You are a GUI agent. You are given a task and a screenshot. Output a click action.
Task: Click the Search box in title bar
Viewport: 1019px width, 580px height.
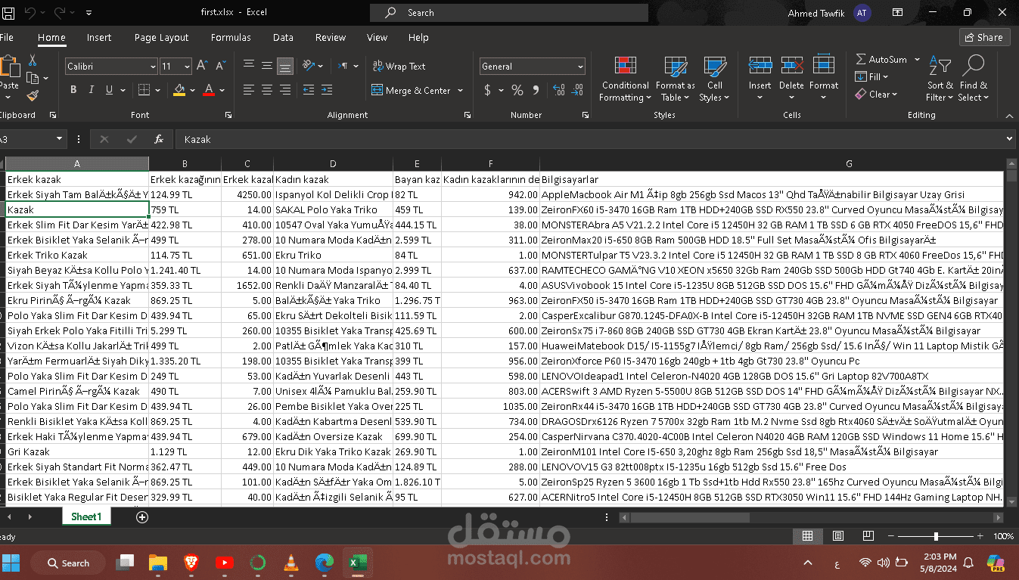point(509,13)
